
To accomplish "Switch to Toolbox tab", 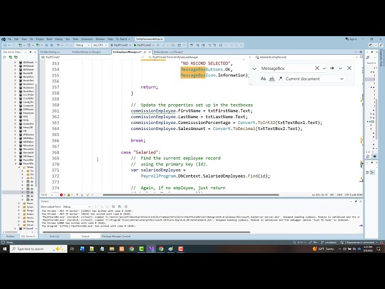I will point(10,237).
